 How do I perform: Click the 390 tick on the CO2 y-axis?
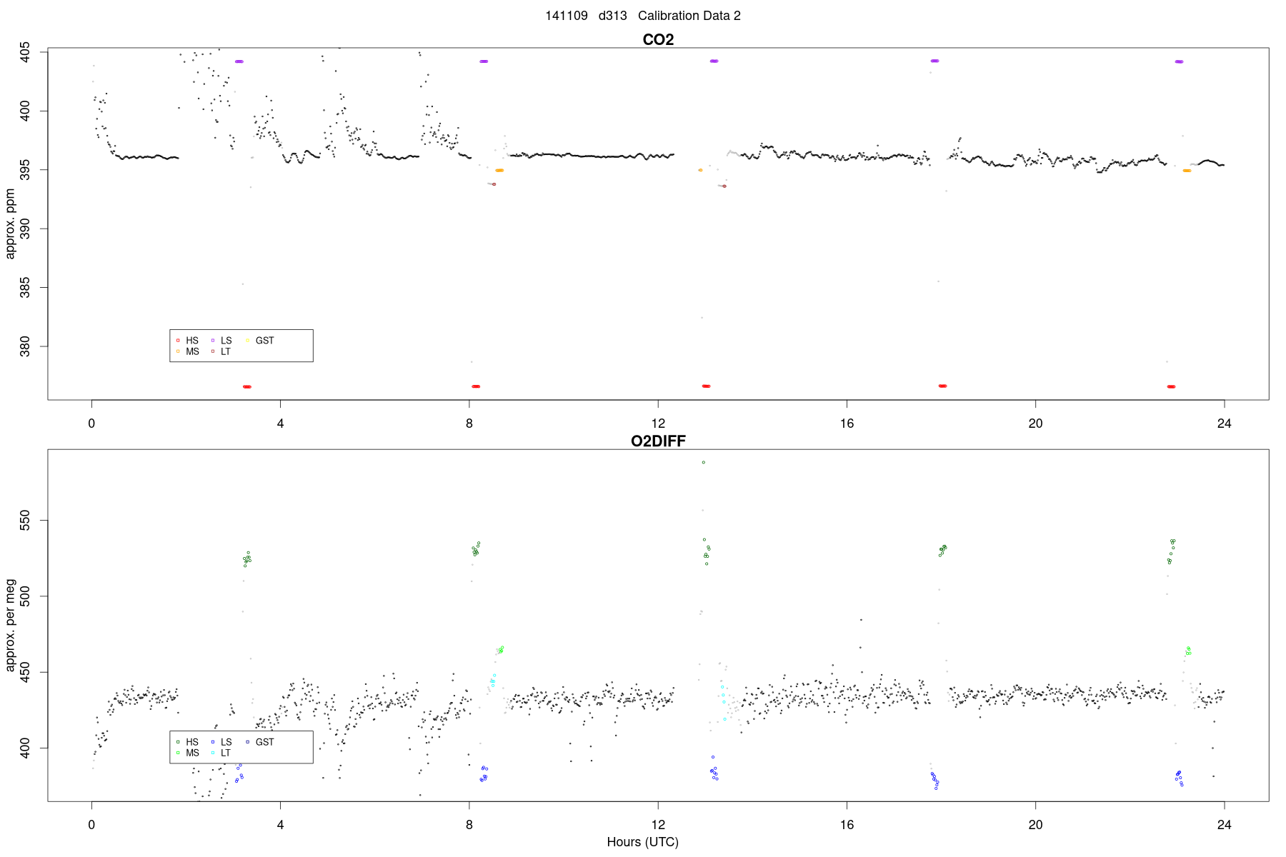click(25, 229)
